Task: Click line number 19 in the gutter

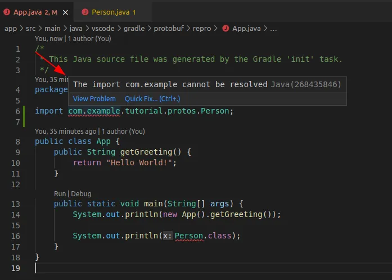Action: [16, 268]
